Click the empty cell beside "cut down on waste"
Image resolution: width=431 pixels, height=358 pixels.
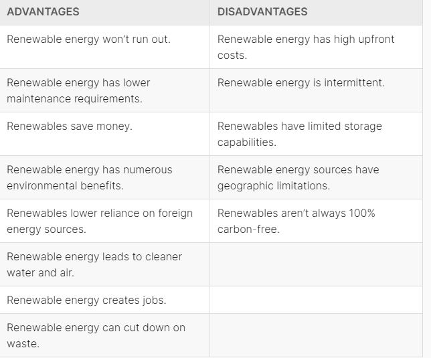click(x=319, y=335)
